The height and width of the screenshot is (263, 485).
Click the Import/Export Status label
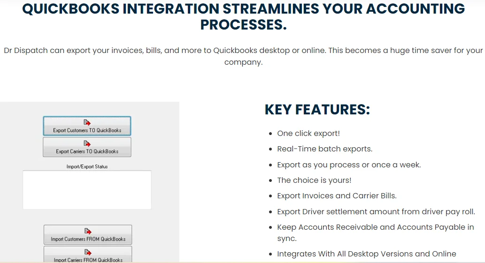click(87, 166)
